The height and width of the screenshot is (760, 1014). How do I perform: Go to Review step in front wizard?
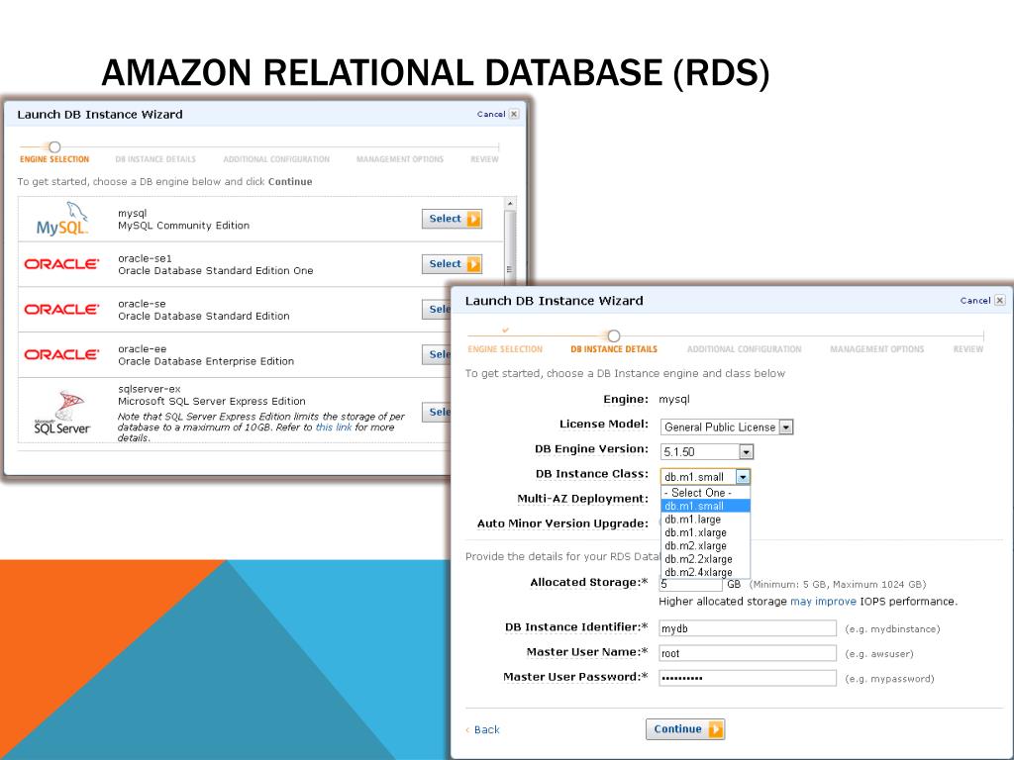point(968,349)
